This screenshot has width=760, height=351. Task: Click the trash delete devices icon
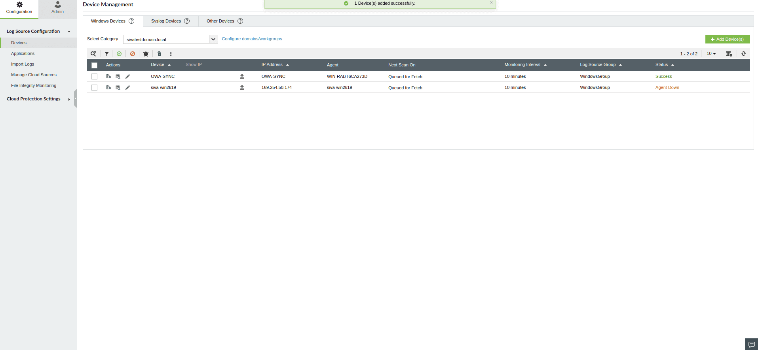(160, 54)
